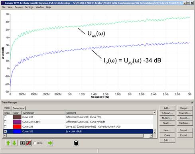The image size is (195, 154).
Task: Open the Devices menu
Action: click(19, 7)
